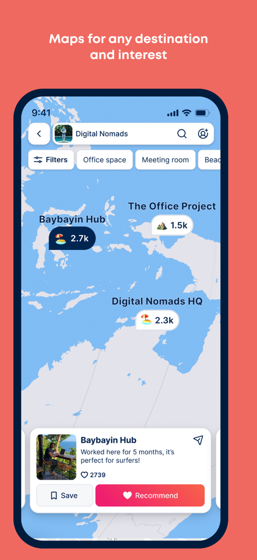Viewport: 257px width, 560px height.
Task: Tap the add person icon
Action: (203, 134)
